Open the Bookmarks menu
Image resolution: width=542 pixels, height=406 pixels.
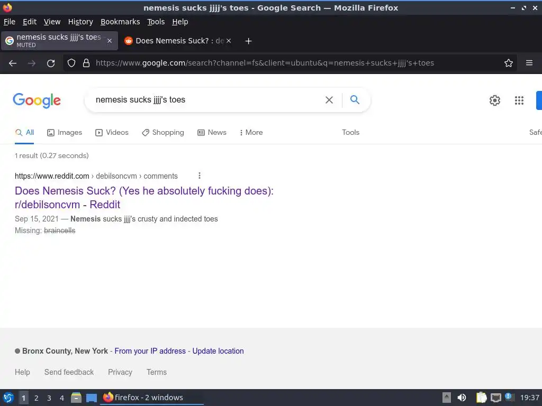tap(120, 22)
